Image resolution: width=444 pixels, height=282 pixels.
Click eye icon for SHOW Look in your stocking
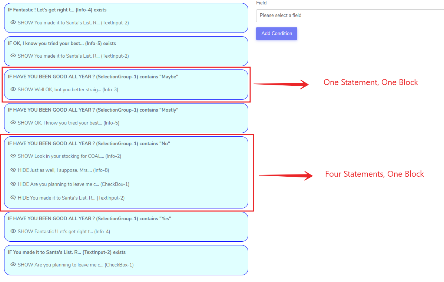coord(13,156)
